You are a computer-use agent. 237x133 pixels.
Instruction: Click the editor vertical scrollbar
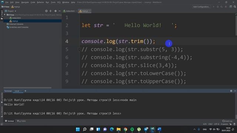(x=236, y=25)
